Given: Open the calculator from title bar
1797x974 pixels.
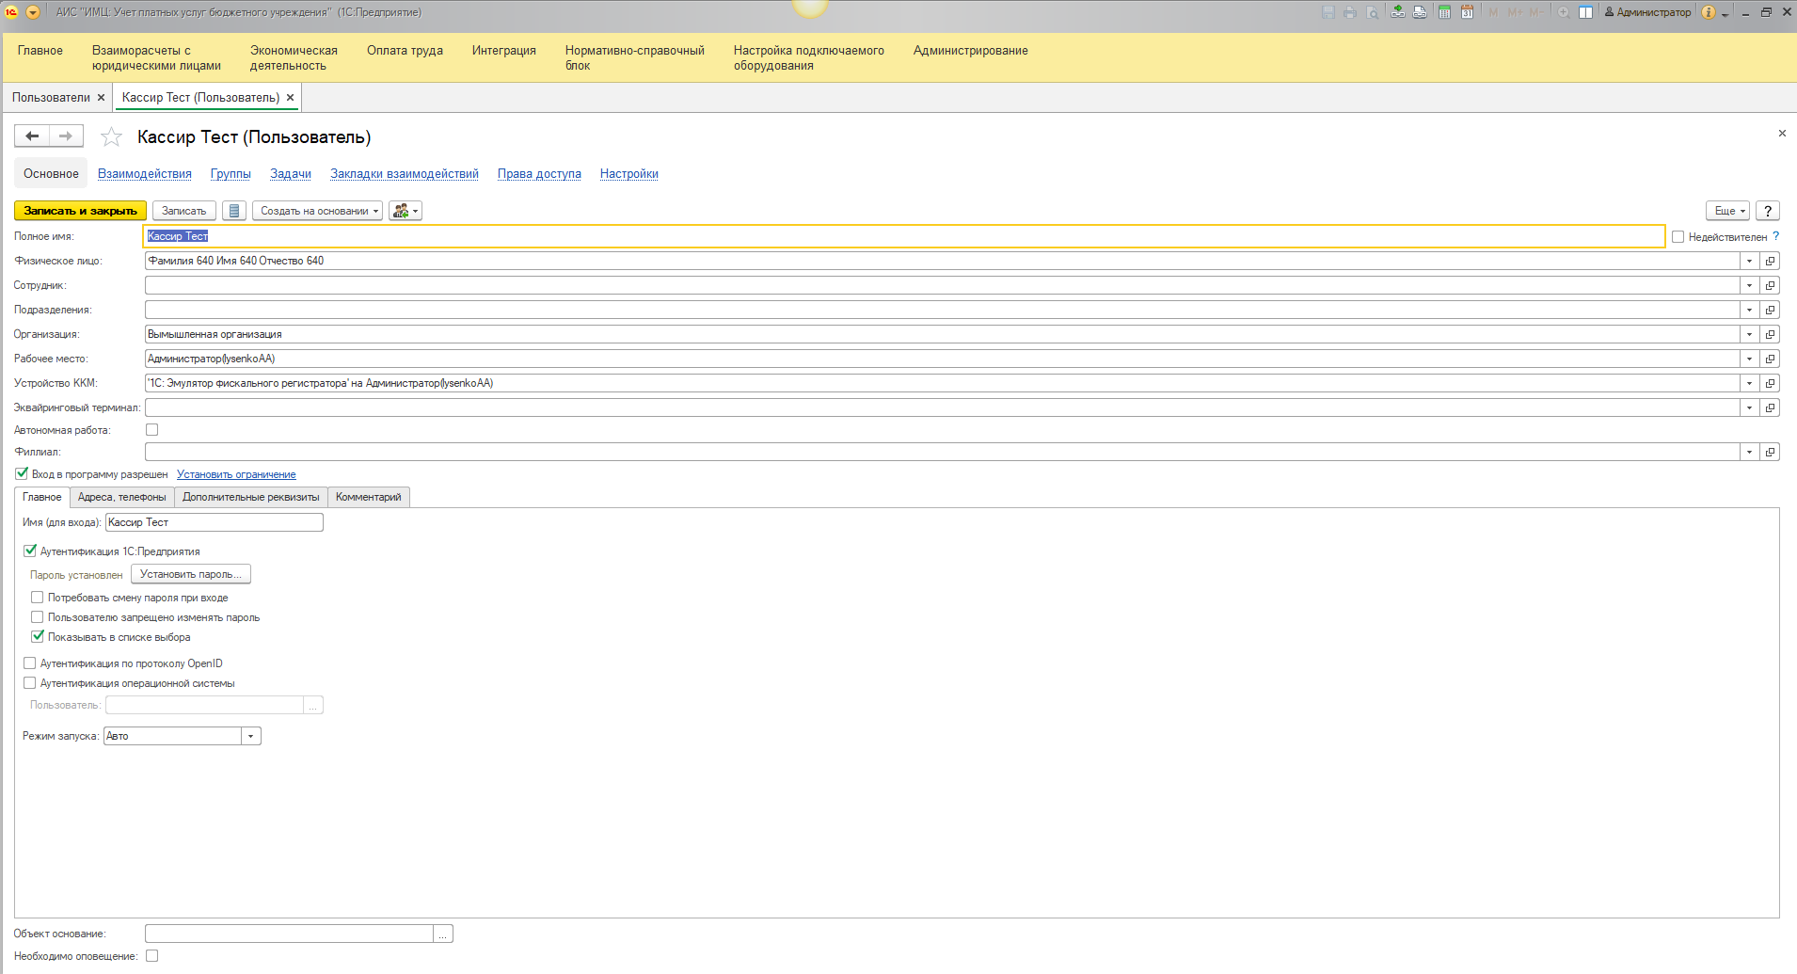Looking at the screenshot, I should pos(1444,12).
